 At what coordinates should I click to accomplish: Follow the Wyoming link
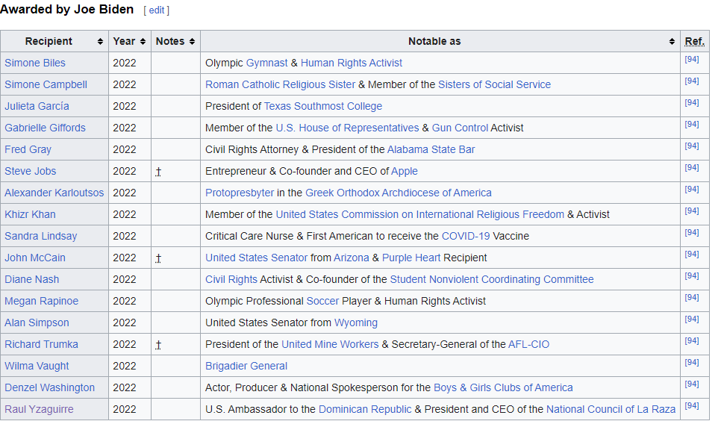click(356, 323)
